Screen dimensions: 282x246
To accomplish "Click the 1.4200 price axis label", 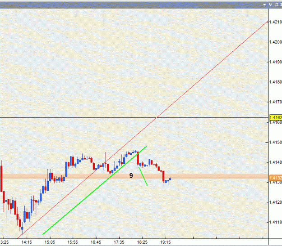I will (276, 42).
